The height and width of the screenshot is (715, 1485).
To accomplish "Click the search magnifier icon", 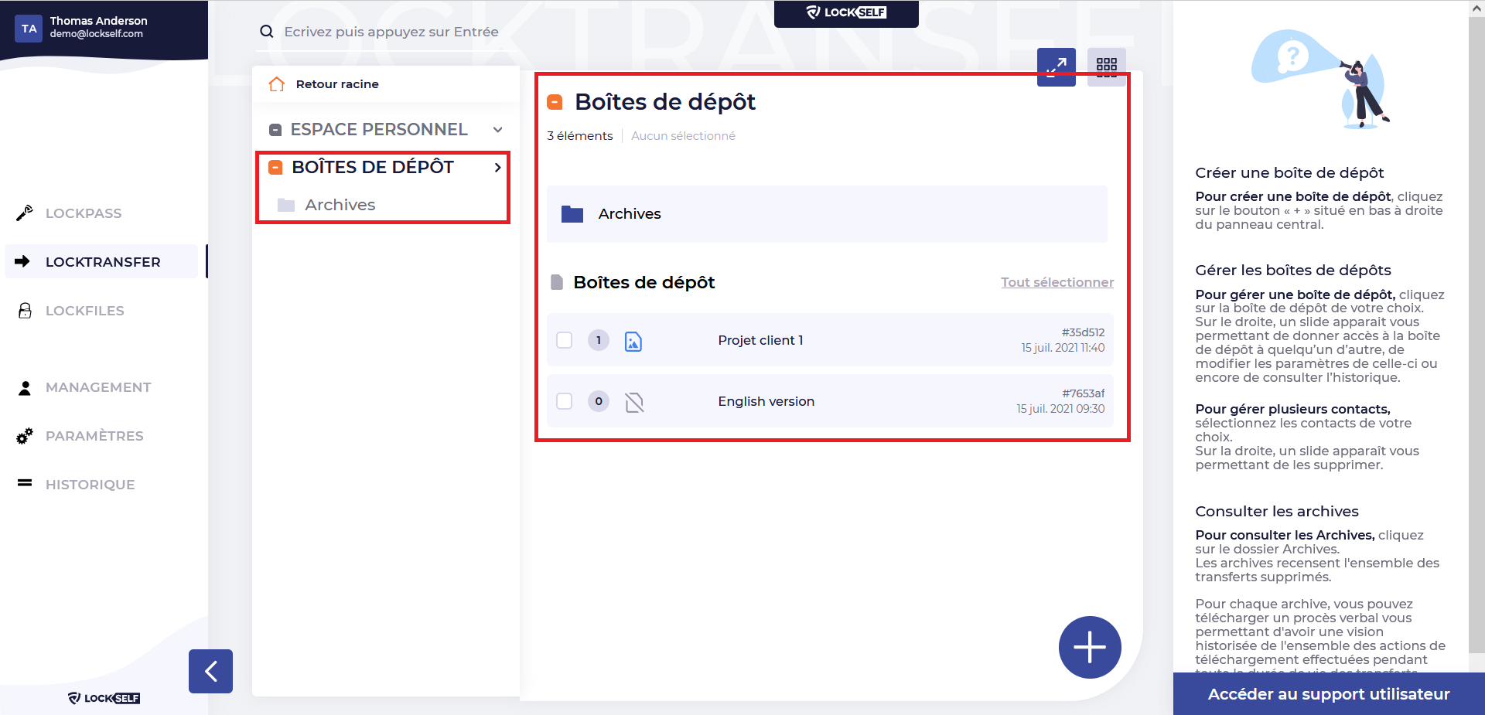I will coord(267,32).
